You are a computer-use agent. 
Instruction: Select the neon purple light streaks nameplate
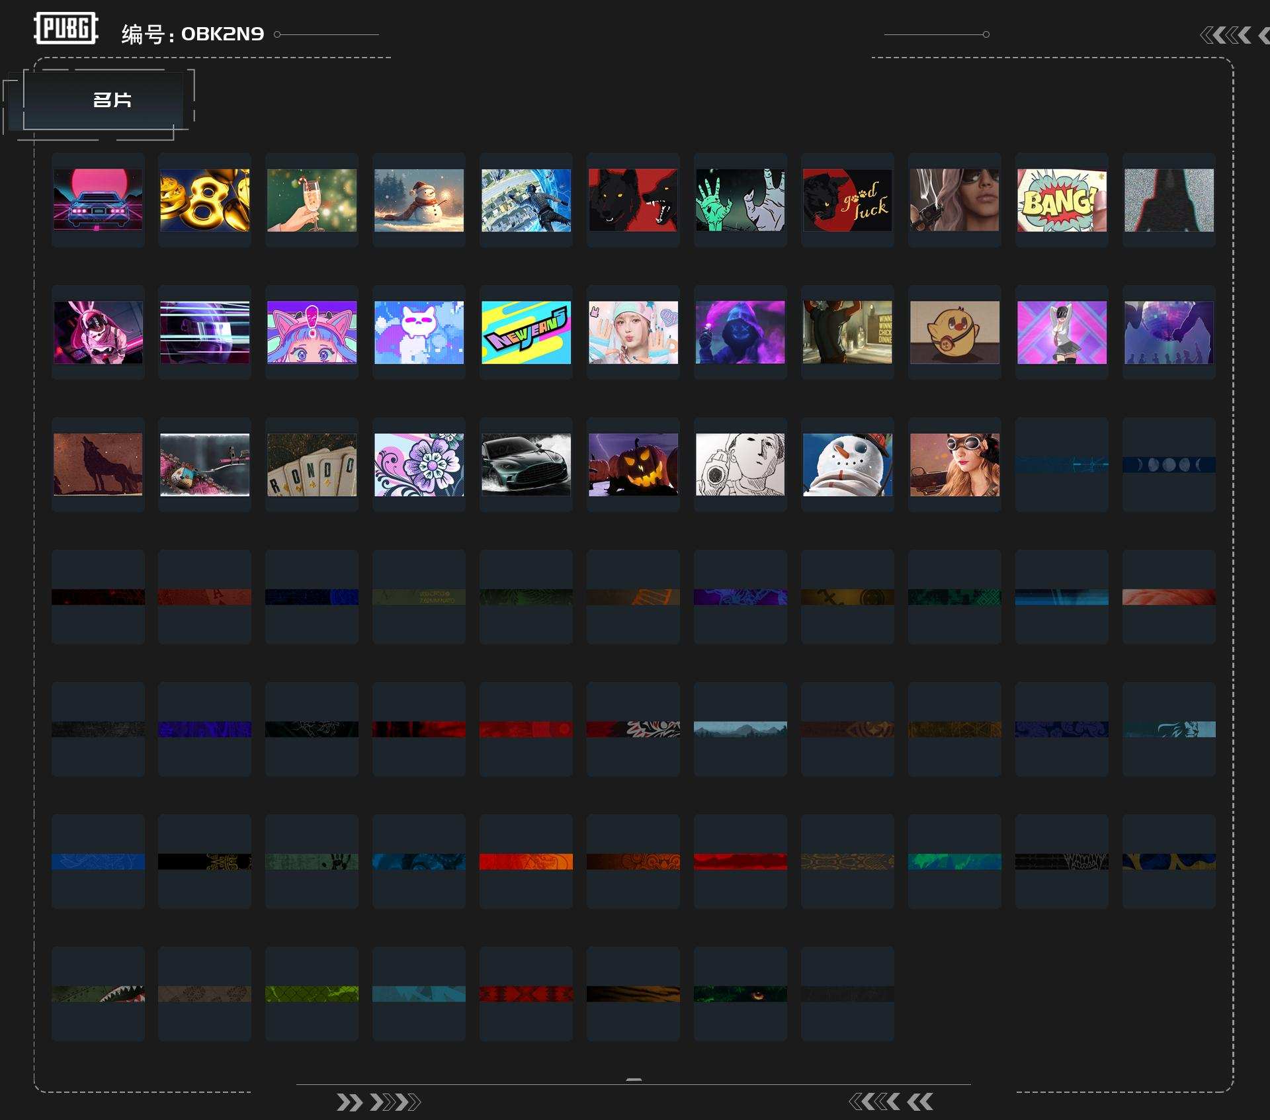click(205, 332)
